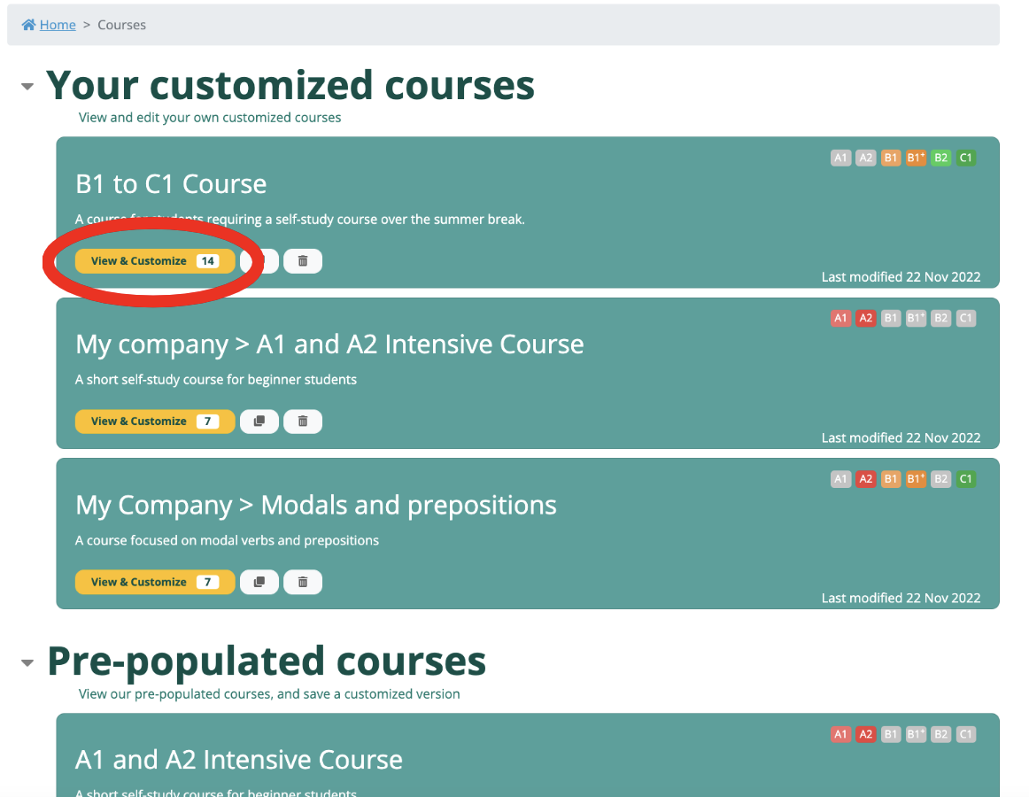The width and height of the screenshot is (1029, 797).
Task: Click the B1 to C1 Course title
Action: [171, 183]
